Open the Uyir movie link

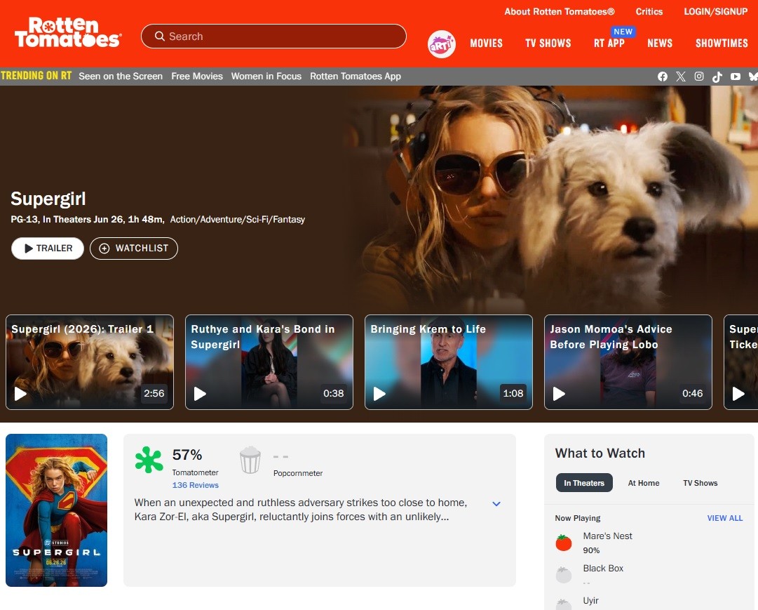[x=590, y=601]
